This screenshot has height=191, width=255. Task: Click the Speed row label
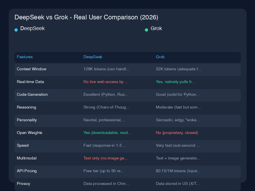pyautogui.click(x=23, y=146)
